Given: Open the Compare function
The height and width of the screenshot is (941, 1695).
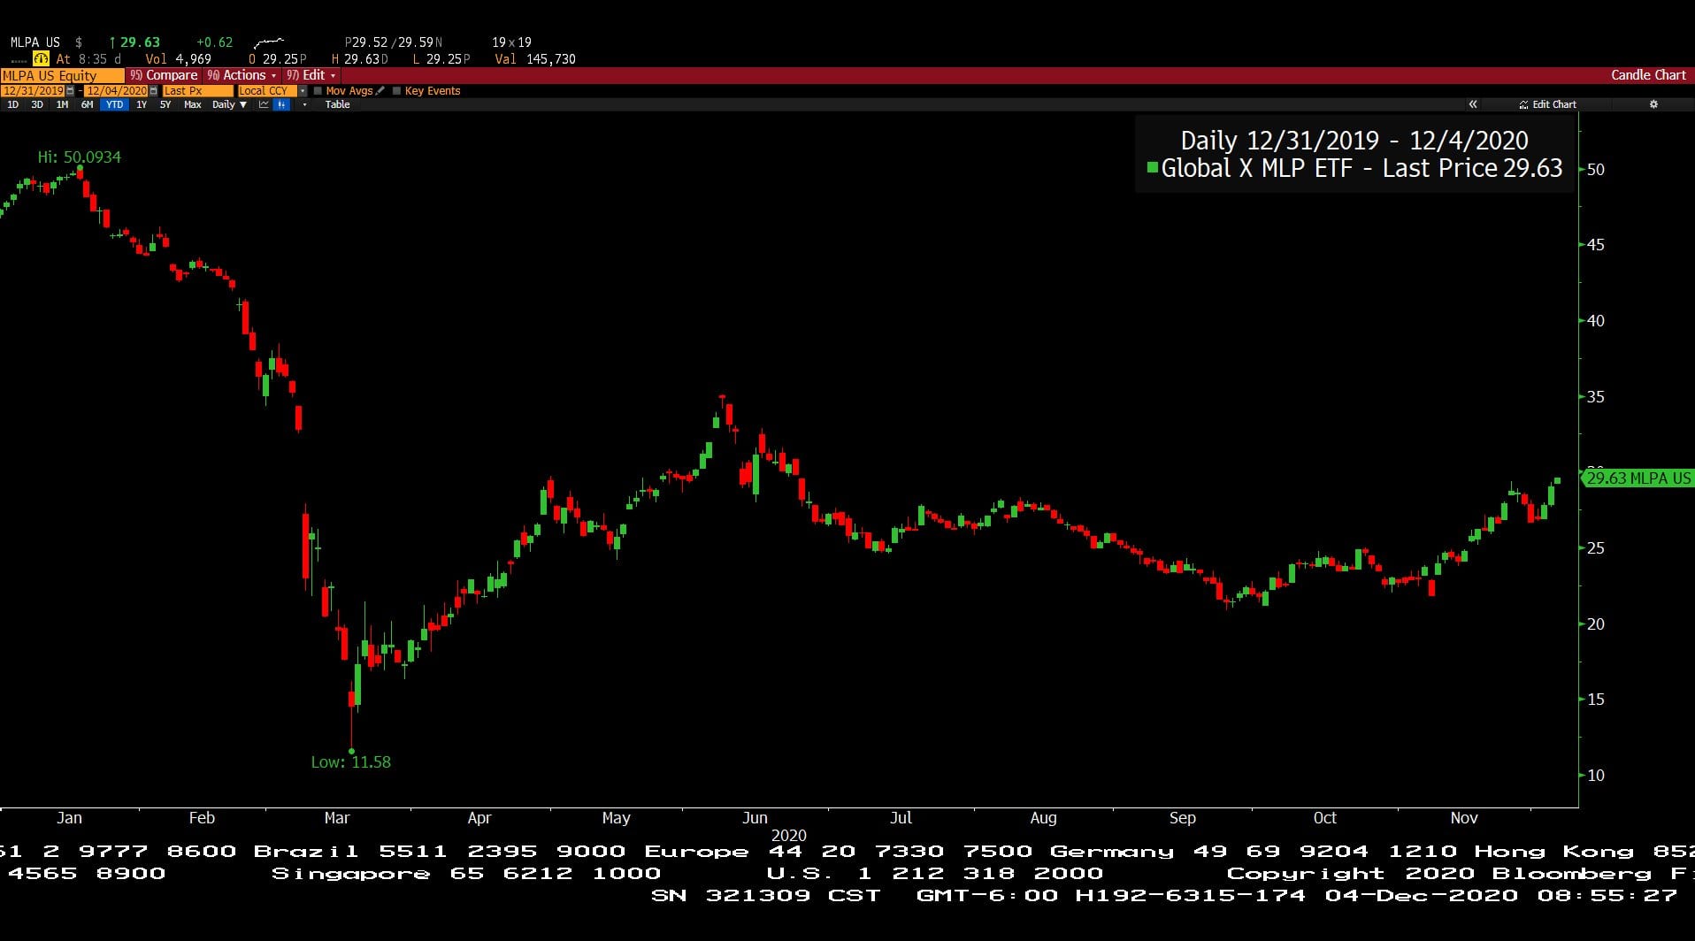Looking at the screenshot, I should [164, 75].
